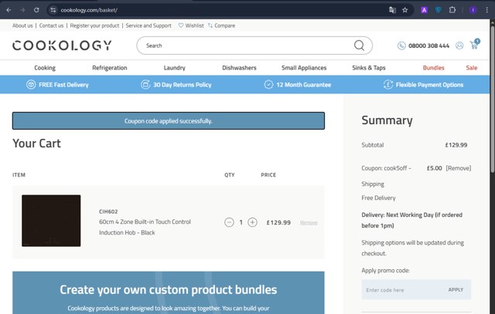View site information icon in address bar

53,10
